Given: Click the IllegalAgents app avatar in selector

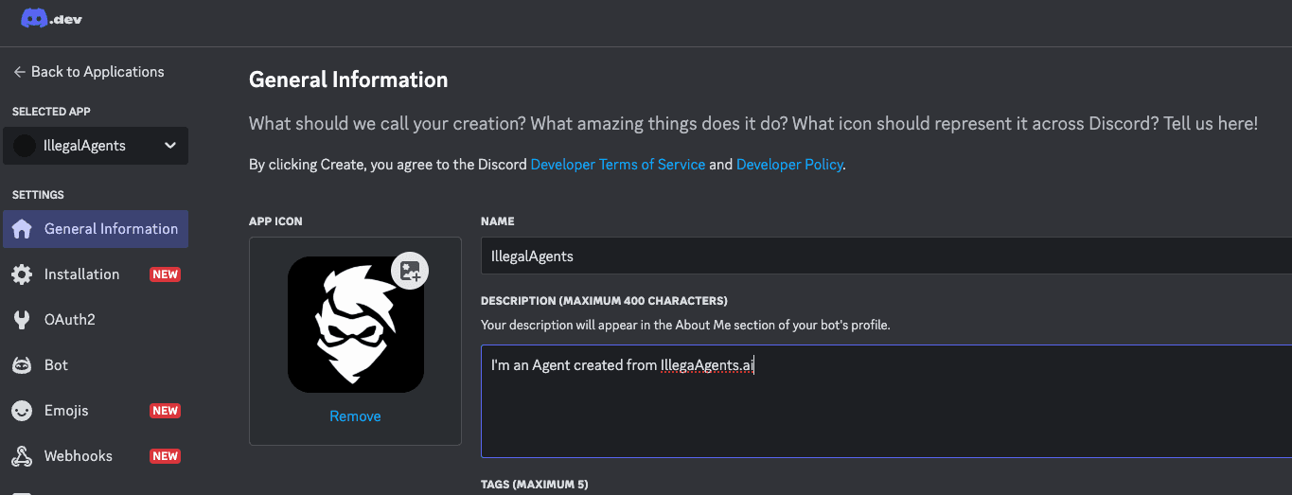Looking at the screenshot, I should pyautogui.click(x=26, y=146).
